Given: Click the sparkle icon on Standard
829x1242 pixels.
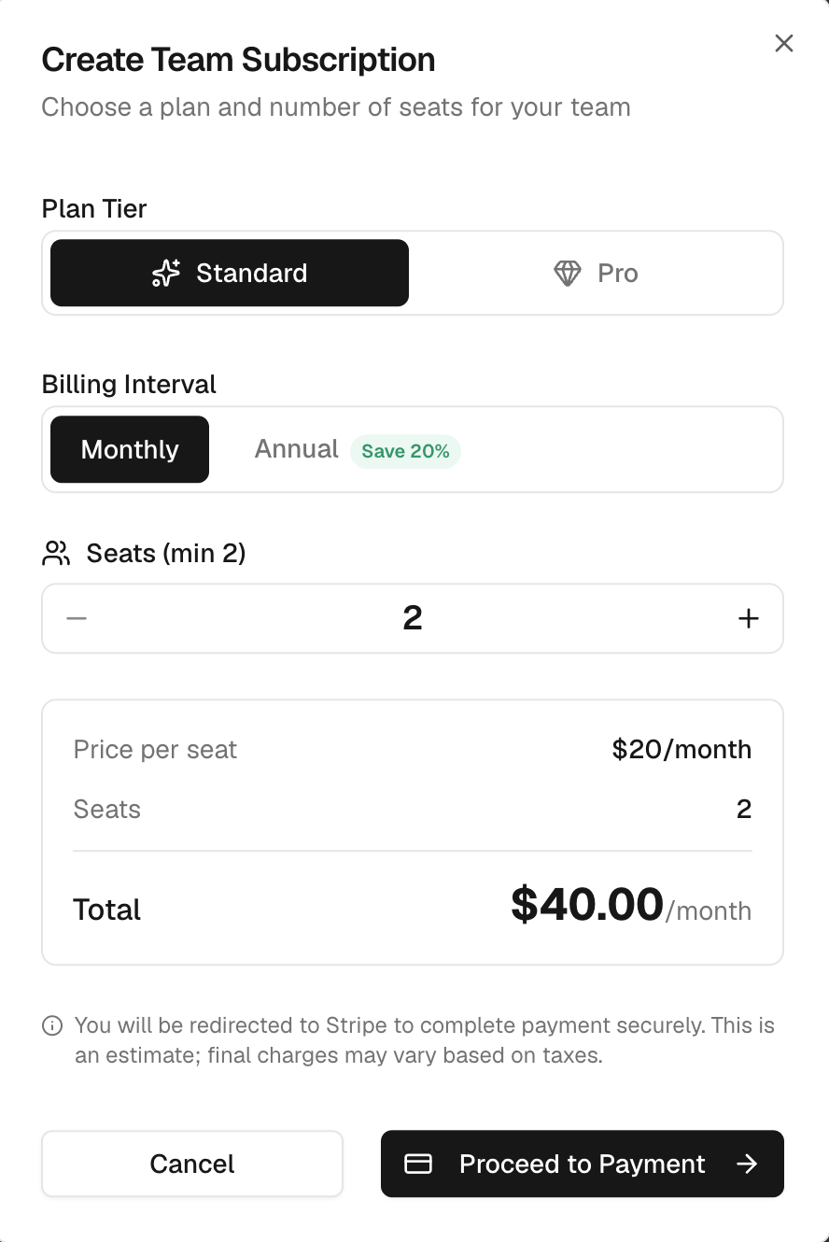Looking at the screenshot, I should (x=166, y=274).
